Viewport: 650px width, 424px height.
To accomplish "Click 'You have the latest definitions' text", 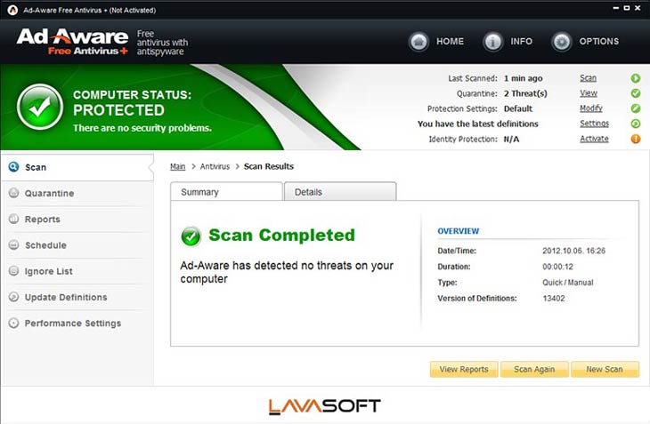I will point(477,124).
